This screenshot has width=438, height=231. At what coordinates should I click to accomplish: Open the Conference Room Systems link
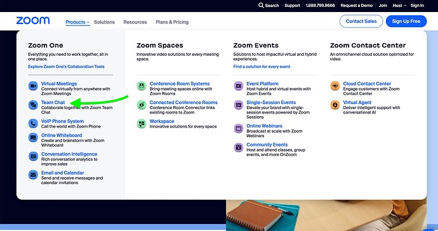180,84
